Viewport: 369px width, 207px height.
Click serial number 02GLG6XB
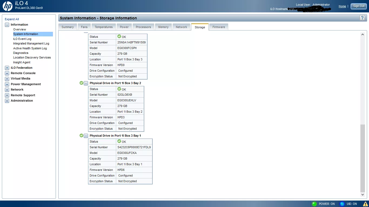click(x=125, y=95)
